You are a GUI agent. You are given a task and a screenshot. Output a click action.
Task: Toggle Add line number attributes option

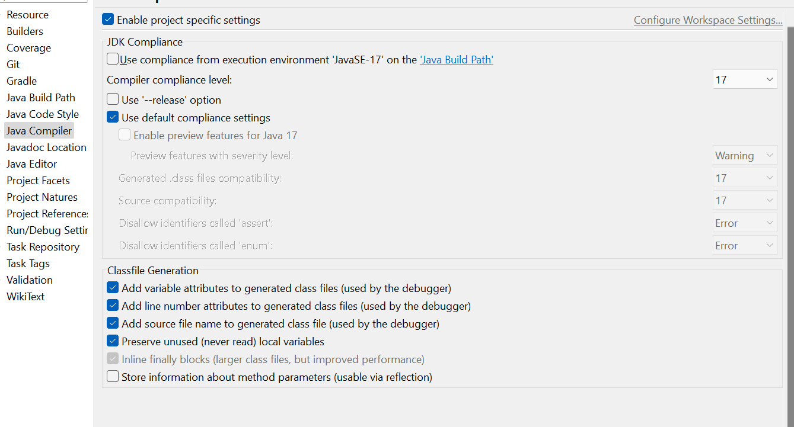pyautogui.click(x=113, y=306)
